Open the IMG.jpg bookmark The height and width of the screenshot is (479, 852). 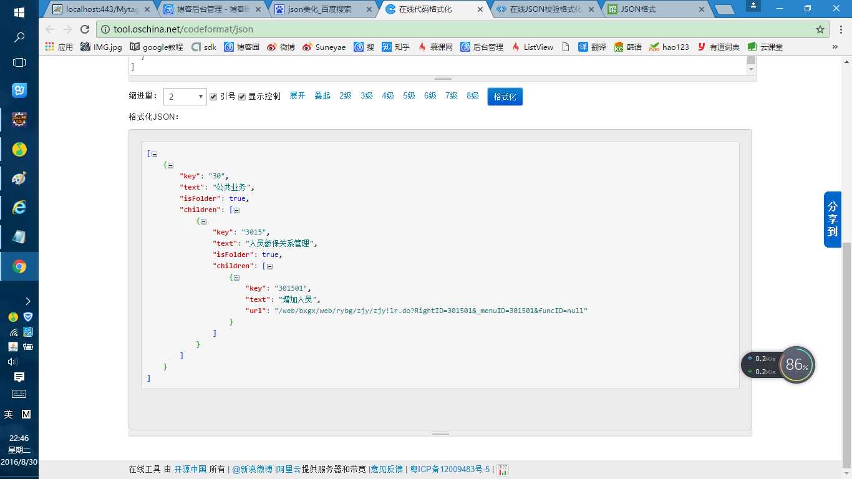pyautogui.click(x=102, y=47)
